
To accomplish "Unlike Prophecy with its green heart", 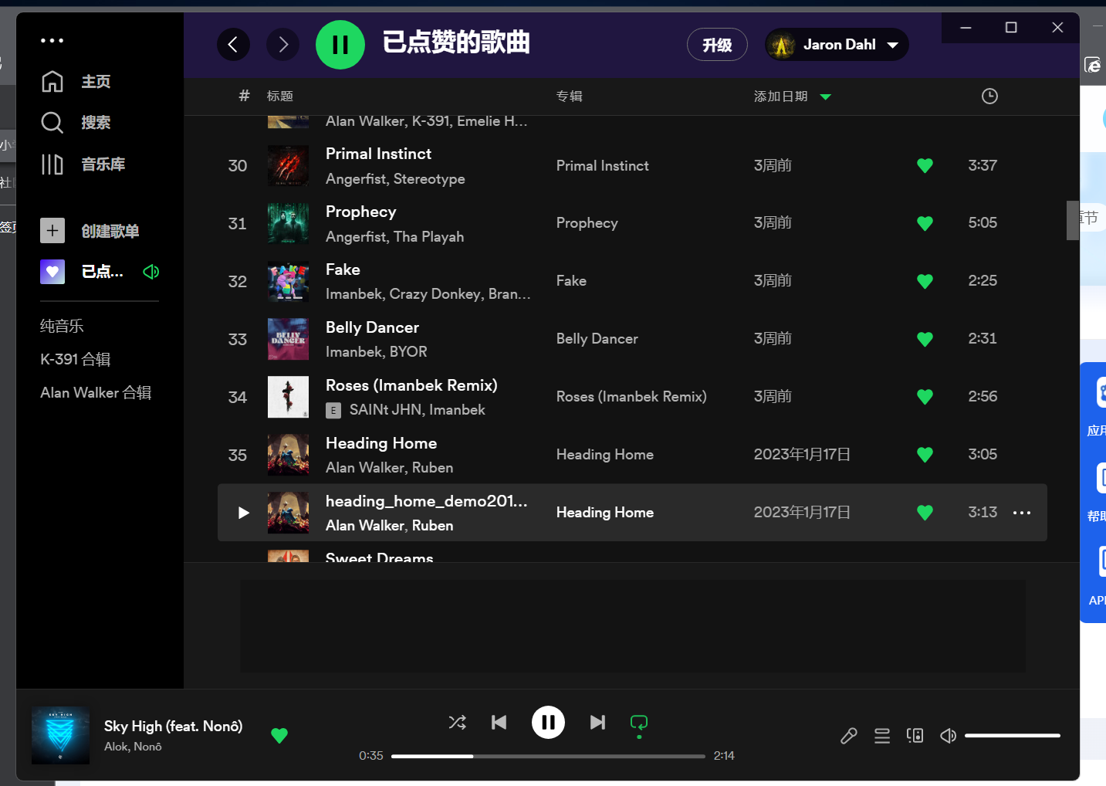I will click(925, 223).
